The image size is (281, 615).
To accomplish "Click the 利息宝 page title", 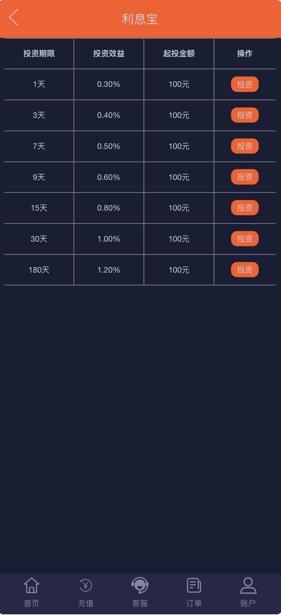I will point(140,19).
